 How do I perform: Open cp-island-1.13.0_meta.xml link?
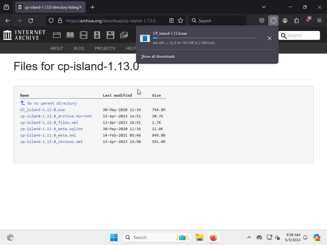[48, 135]
